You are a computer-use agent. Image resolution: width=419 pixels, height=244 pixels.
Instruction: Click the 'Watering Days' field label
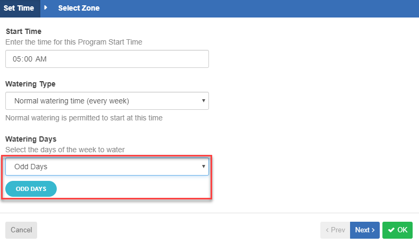point(31,139)
